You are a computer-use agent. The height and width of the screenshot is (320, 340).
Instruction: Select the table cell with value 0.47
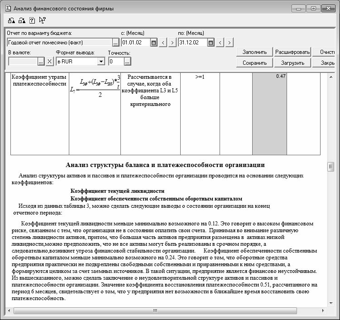pyautogui.click(x=269, y=114)
